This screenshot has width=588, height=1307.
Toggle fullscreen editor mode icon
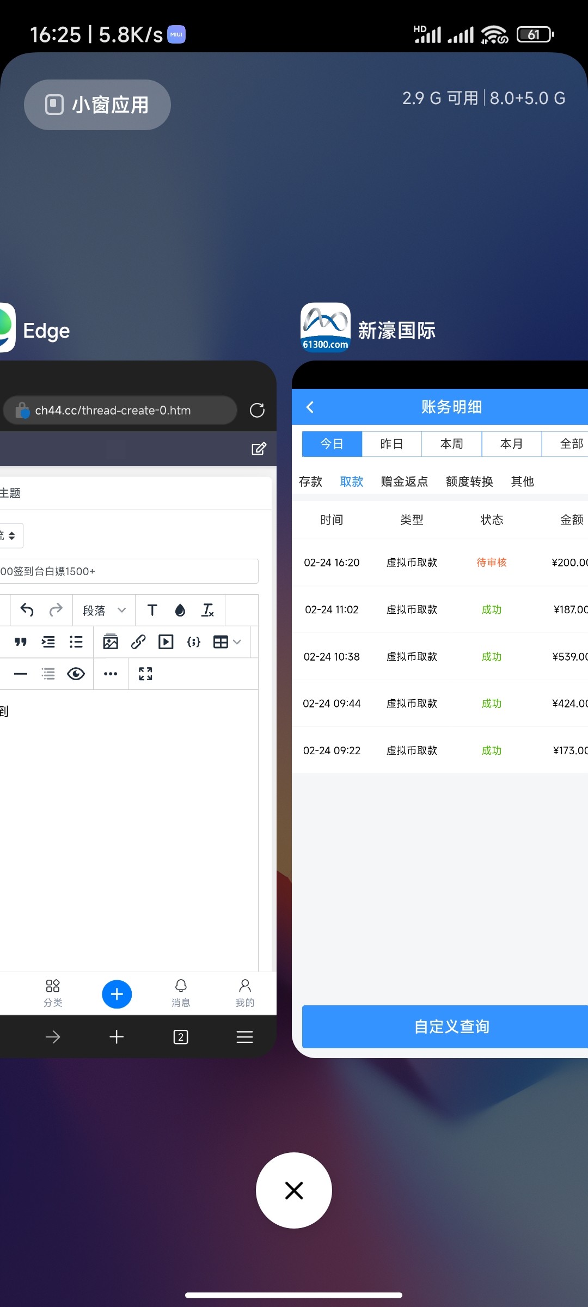click(145, 674)
